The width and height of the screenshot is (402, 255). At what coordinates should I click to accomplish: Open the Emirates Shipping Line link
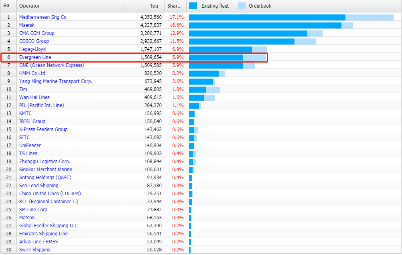click(x=43, y=234)
